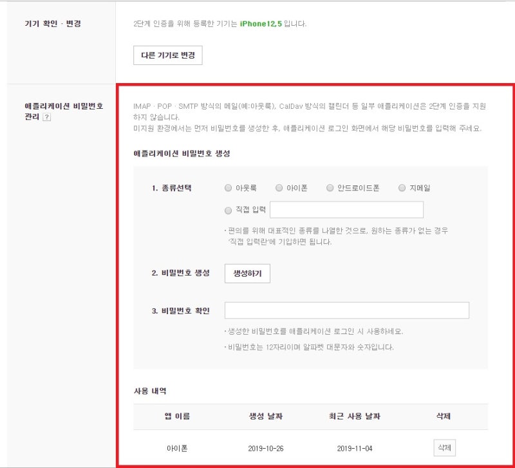Choose the 안드로이드폰 radio button
Viewport: 515px width, 468px height.
pyautogui.click(x=330, y=188)
